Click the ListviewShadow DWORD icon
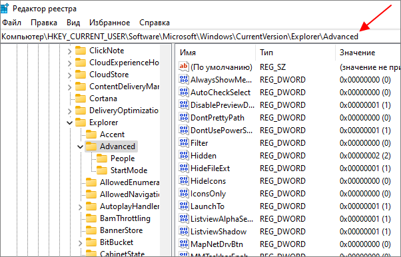Screen dimensions: 401x257 pos(184,232)
